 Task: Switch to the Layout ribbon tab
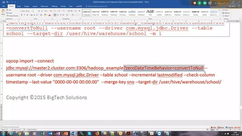(x=35, y=6)
